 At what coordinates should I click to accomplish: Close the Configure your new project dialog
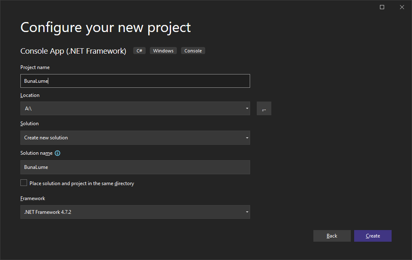point(402,7)
